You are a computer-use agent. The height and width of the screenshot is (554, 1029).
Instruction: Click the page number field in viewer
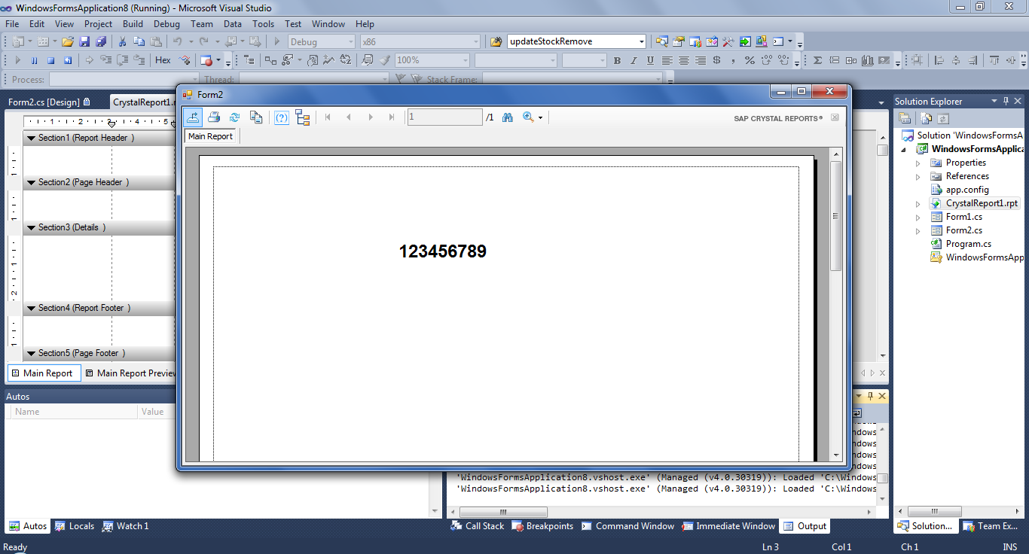pos(444,117)
